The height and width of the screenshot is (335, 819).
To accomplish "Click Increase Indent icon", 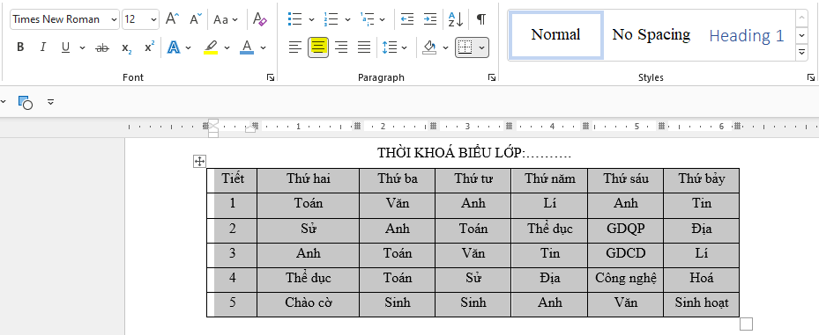I will 430,19.
